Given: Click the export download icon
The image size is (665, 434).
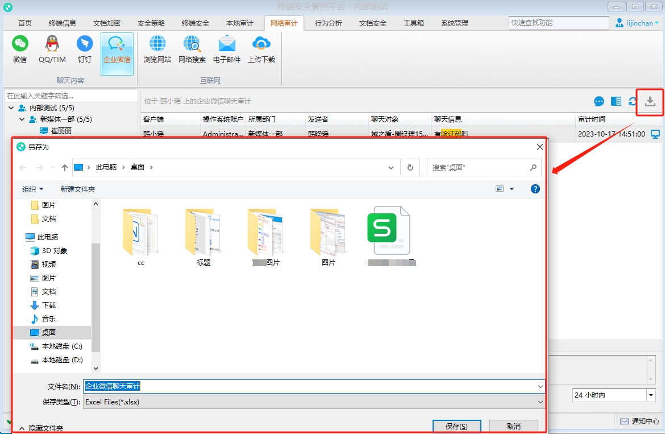Looking at the screenshot, I should [x=650, y=101].
